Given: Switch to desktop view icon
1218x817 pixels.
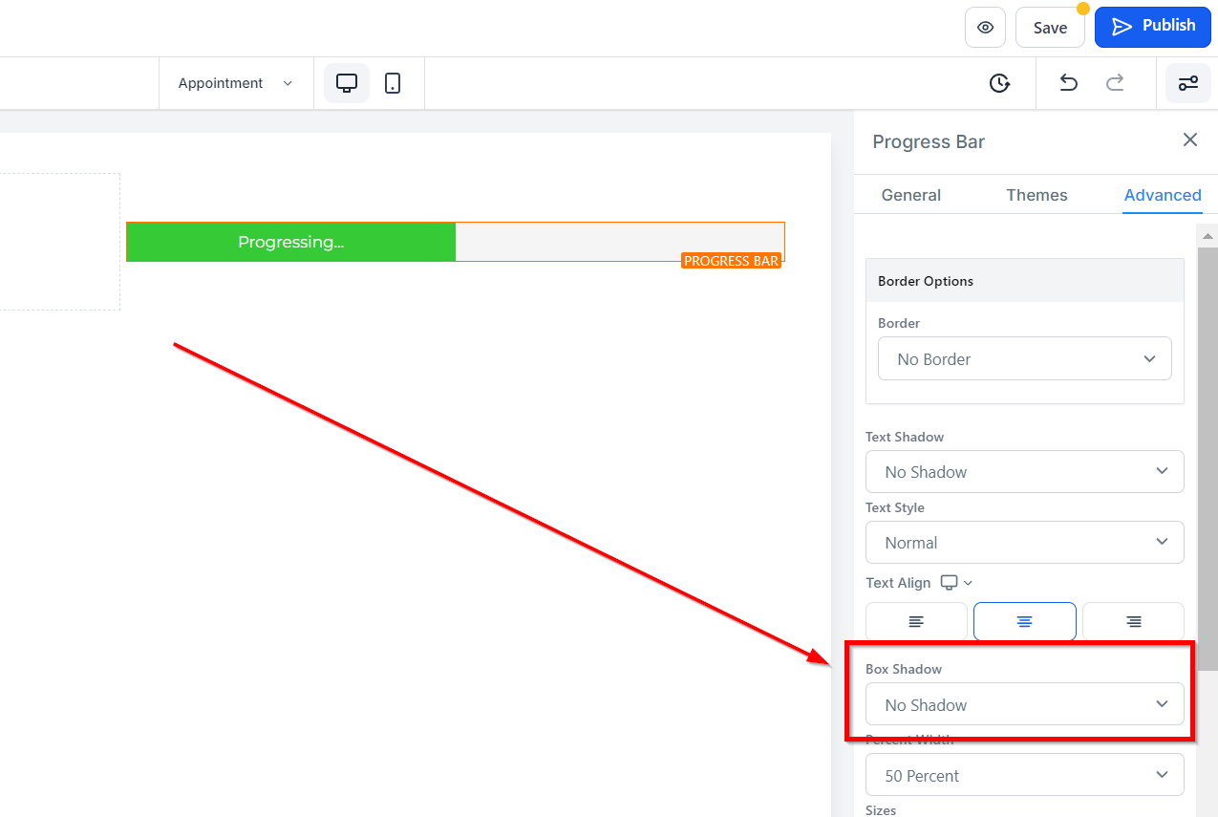Looking at the screenshot, I should click(347, 83).
